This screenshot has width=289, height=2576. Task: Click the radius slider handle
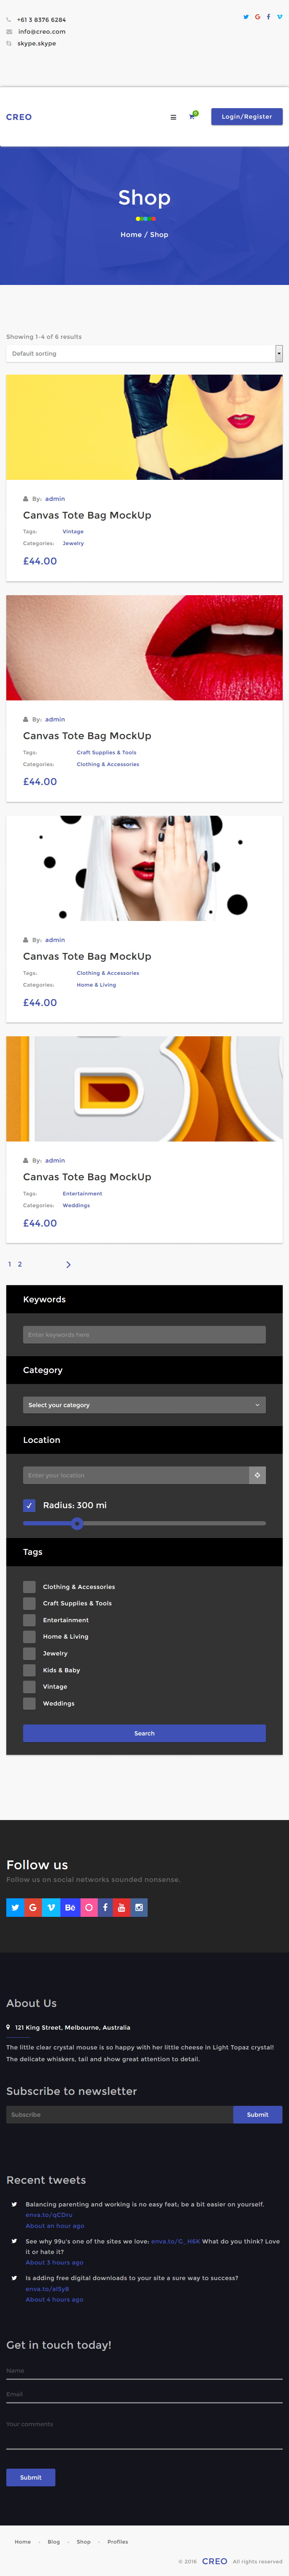(x=77, y=1523)
